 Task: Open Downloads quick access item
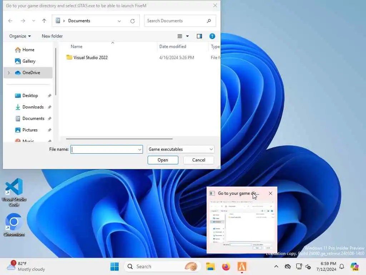(33, 107)
